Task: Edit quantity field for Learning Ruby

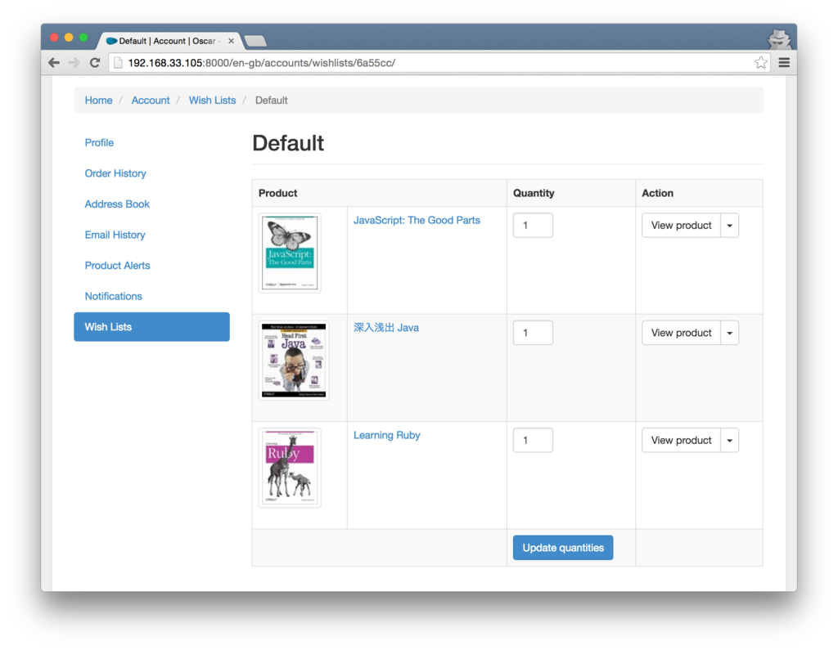Action: [x=533, y=440]
